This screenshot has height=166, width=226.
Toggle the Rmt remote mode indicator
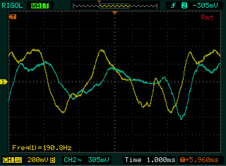(207, 17)
